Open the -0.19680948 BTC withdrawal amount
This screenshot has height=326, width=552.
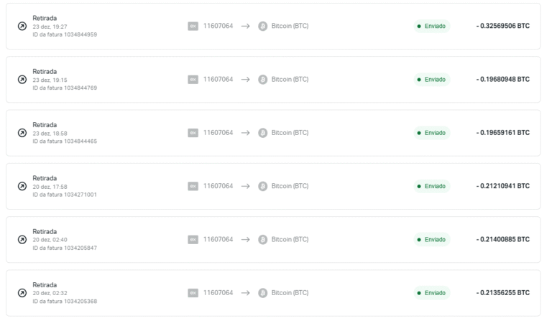[x=502, y=80]
